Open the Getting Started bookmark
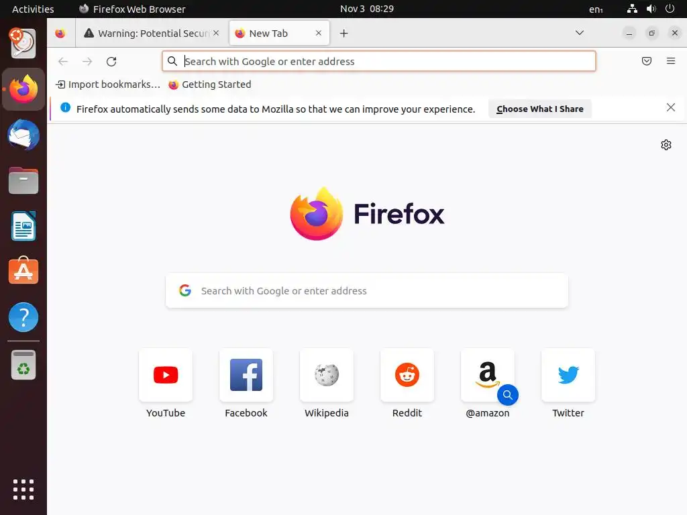687x515 pixels. [210, 84]
